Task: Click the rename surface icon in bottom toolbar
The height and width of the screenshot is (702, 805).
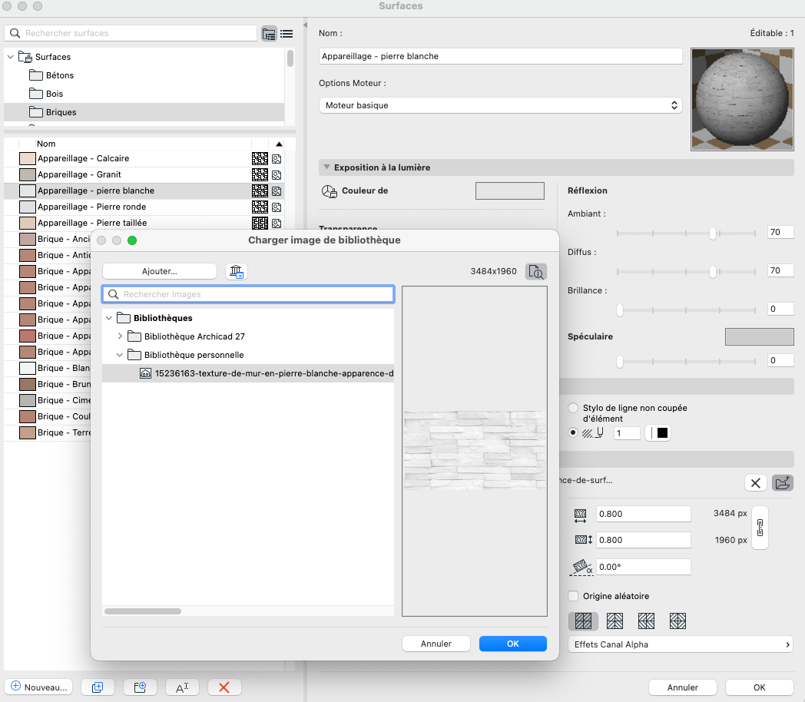Action: [182, 687]
